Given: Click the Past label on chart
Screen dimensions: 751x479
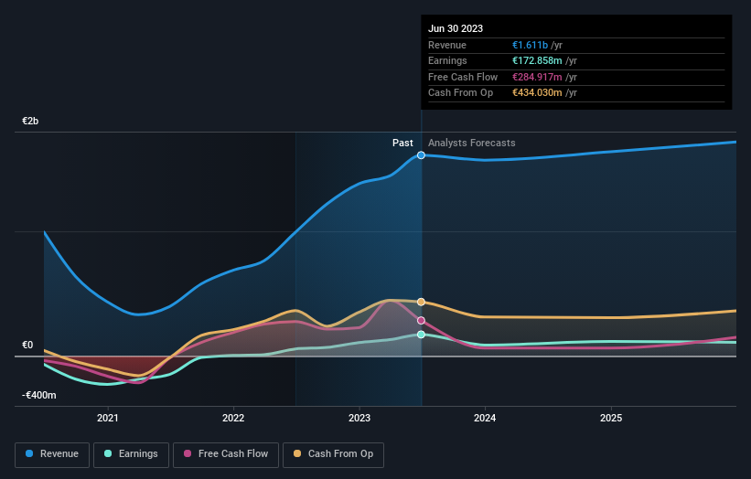Looking at the screenshot, I should pos(402,144).
